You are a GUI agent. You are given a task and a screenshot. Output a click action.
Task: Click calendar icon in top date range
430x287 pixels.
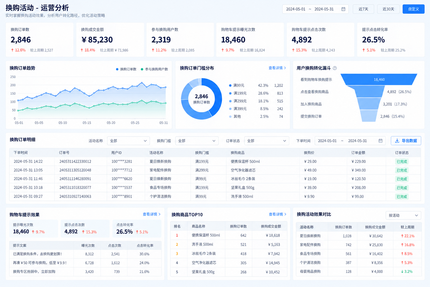click(x=343, y=9)
